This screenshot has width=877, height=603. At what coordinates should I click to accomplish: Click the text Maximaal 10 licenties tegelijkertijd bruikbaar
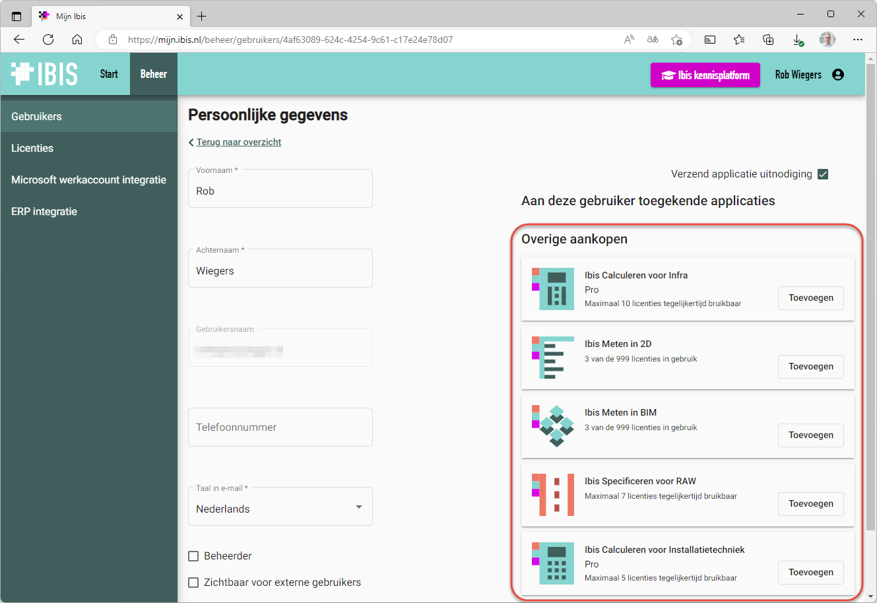pos(663,303)
